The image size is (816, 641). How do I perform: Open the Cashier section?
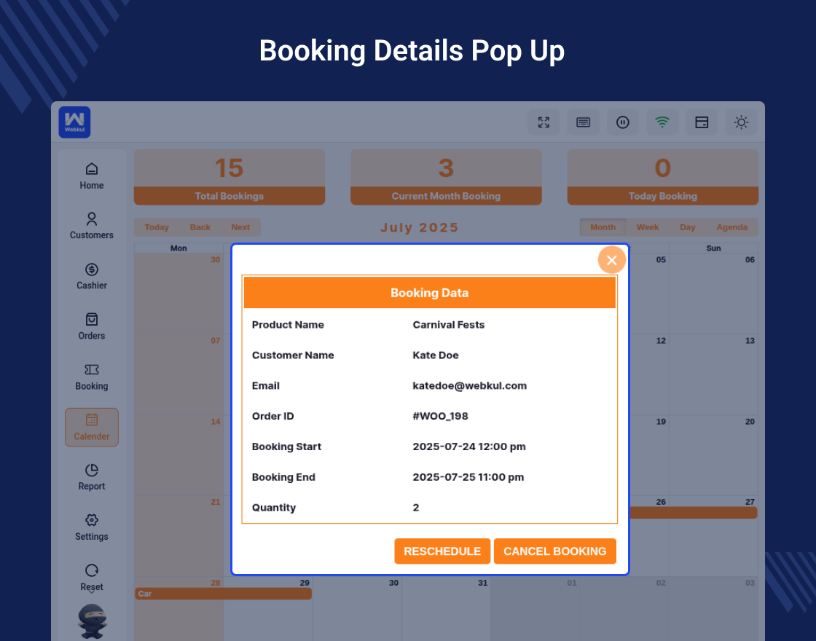(92, 276)
